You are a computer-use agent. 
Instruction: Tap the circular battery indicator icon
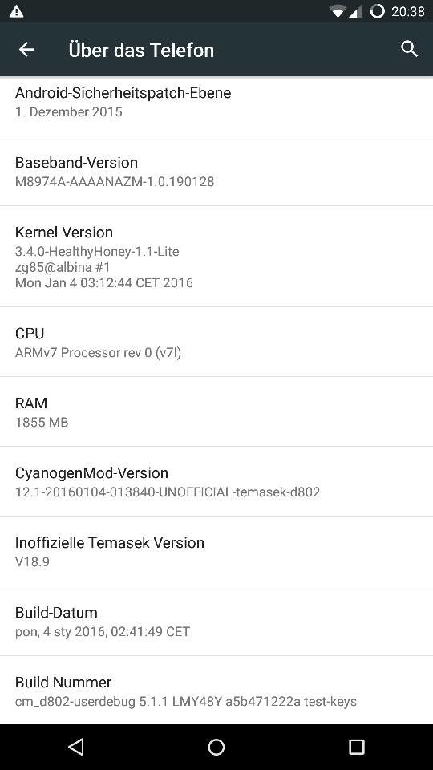[x=377, y=11]
